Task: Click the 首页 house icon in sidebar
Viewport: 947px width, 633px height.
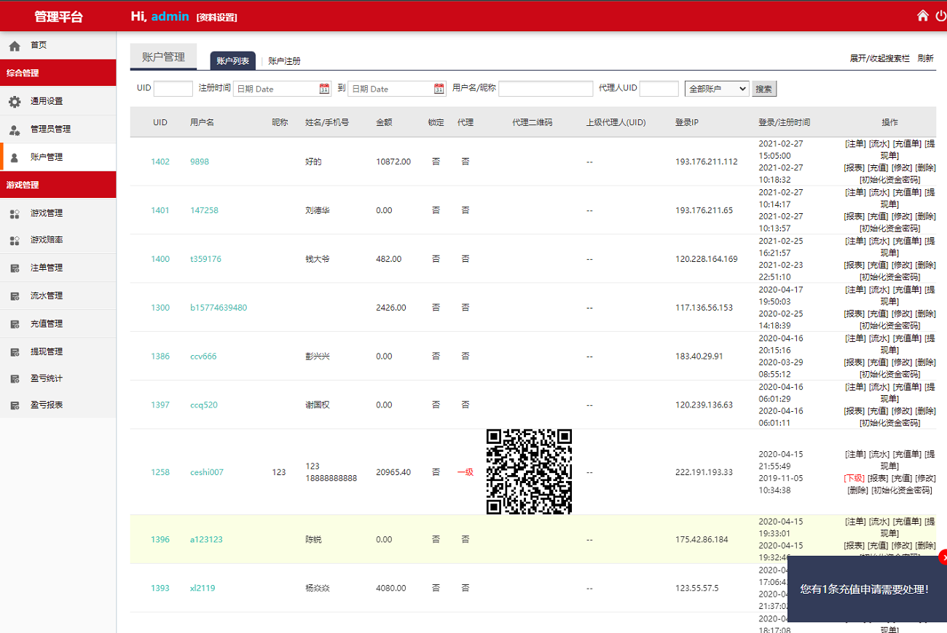Action: pos(15,46)
